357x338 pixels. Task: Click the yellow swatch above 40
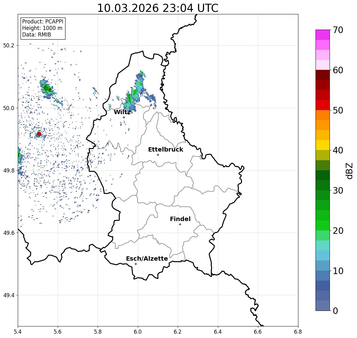323,145
